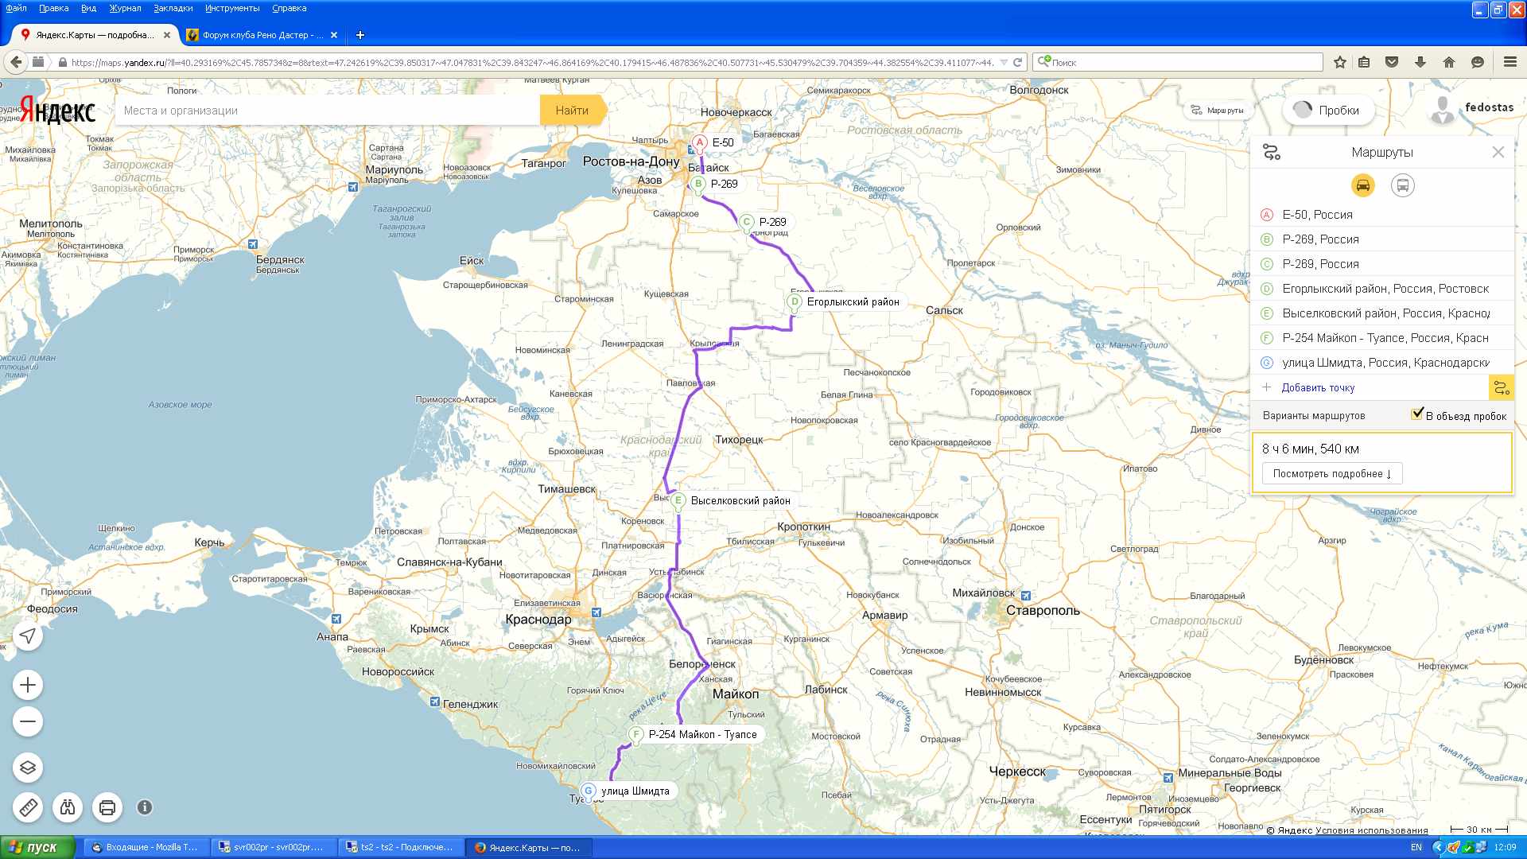
Task: Open the Журнал menu
Action: 125,8
